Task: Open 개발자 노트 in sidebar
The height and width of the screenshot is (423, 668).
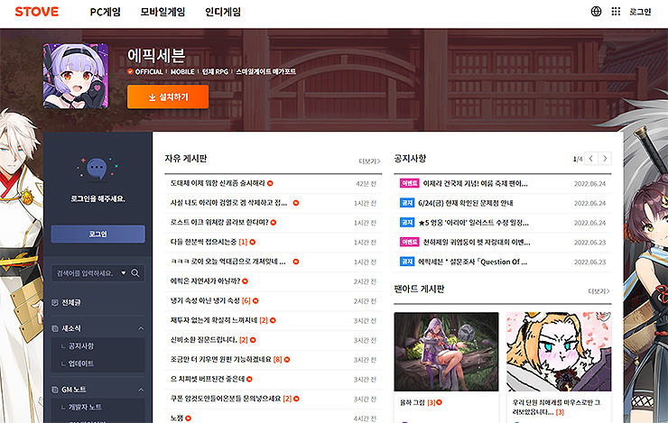Action: pyautogui.click(x=85, y=408)
